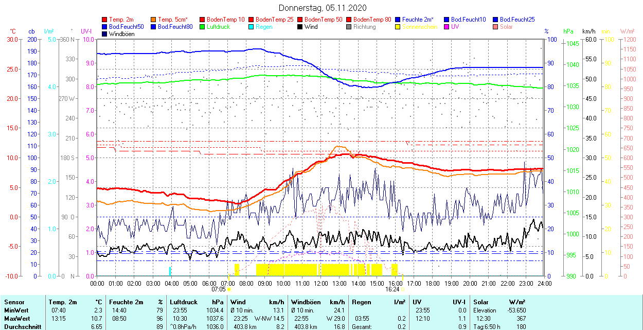Click the cyan Regen legend swatch

click(x=252, y=27)
